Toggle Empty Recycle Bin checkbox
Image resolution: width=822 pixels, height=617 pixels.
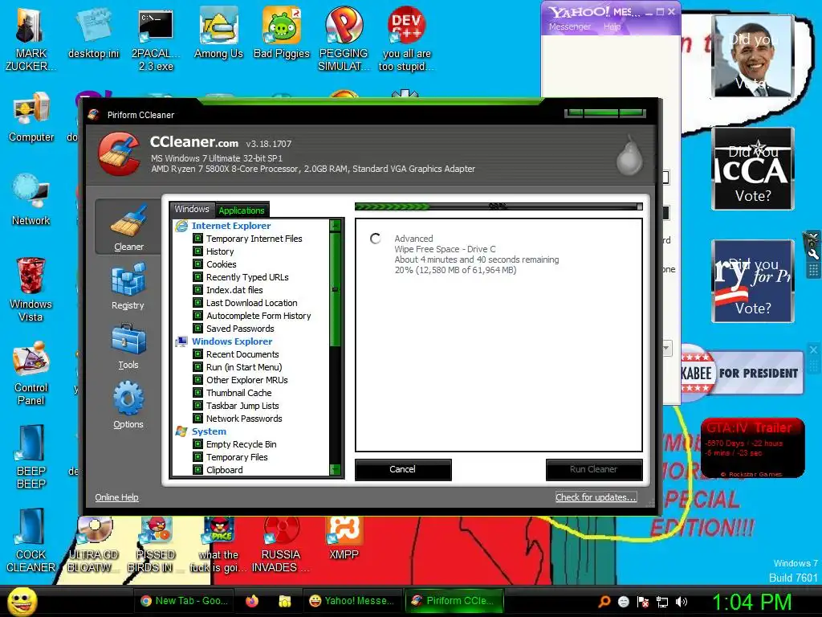tap(197, 443)
